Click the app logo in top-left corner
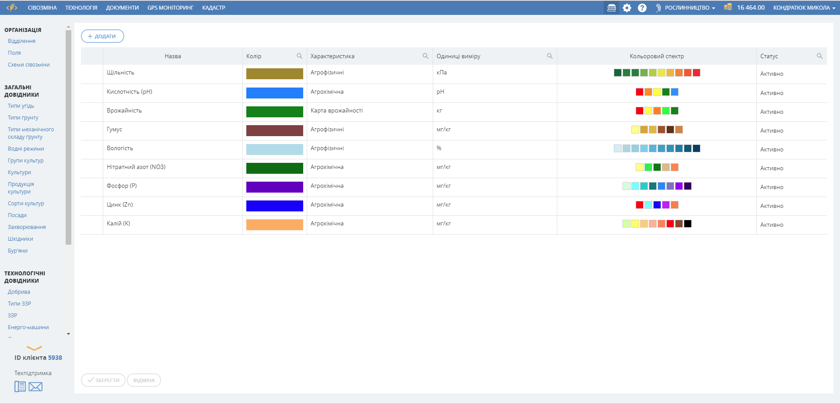This screenshot has width=840, height=404. coord(12,7)
